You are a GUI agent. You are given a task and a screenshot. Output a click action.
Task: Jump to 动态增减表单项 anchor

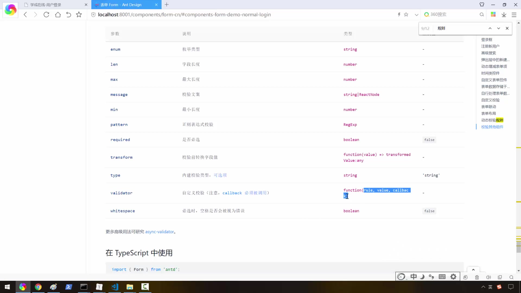494,66
